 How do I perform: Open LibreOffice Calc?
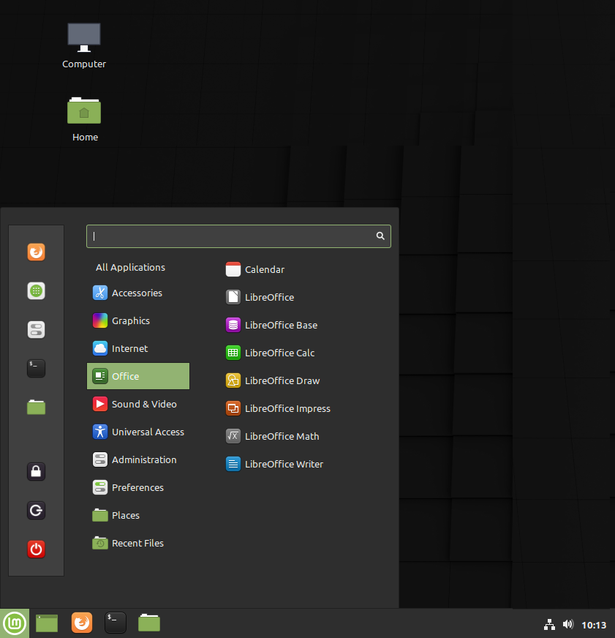pos(279,353)
